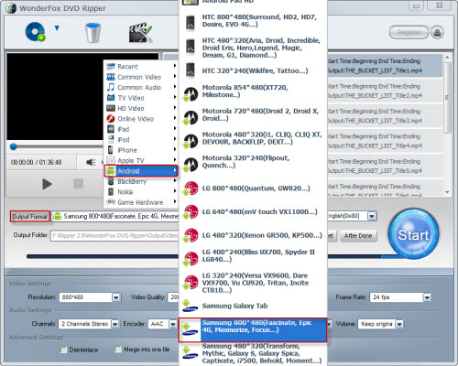Click the preview seek slider handle
The width and height of the screenshot is (458, 366).
click(x=13, y=146)
